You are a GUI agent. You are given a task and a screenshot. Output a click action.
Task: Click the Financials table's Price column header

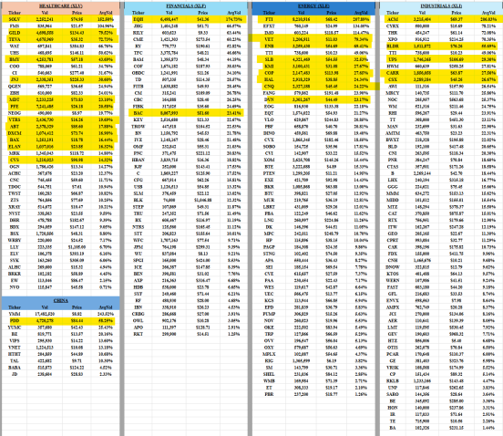coord(202,13)
